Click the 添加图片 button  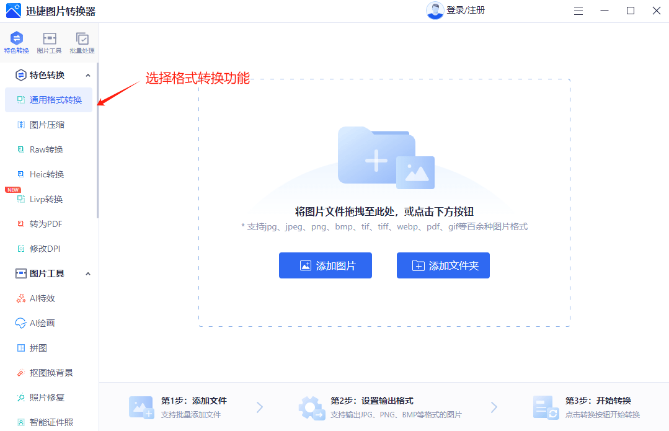coord(325,265)
